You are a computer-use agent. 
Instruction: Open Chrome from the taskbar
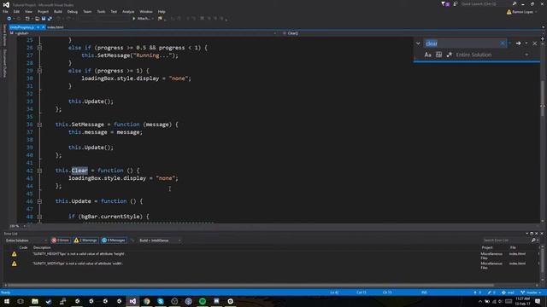pos(146,301)
